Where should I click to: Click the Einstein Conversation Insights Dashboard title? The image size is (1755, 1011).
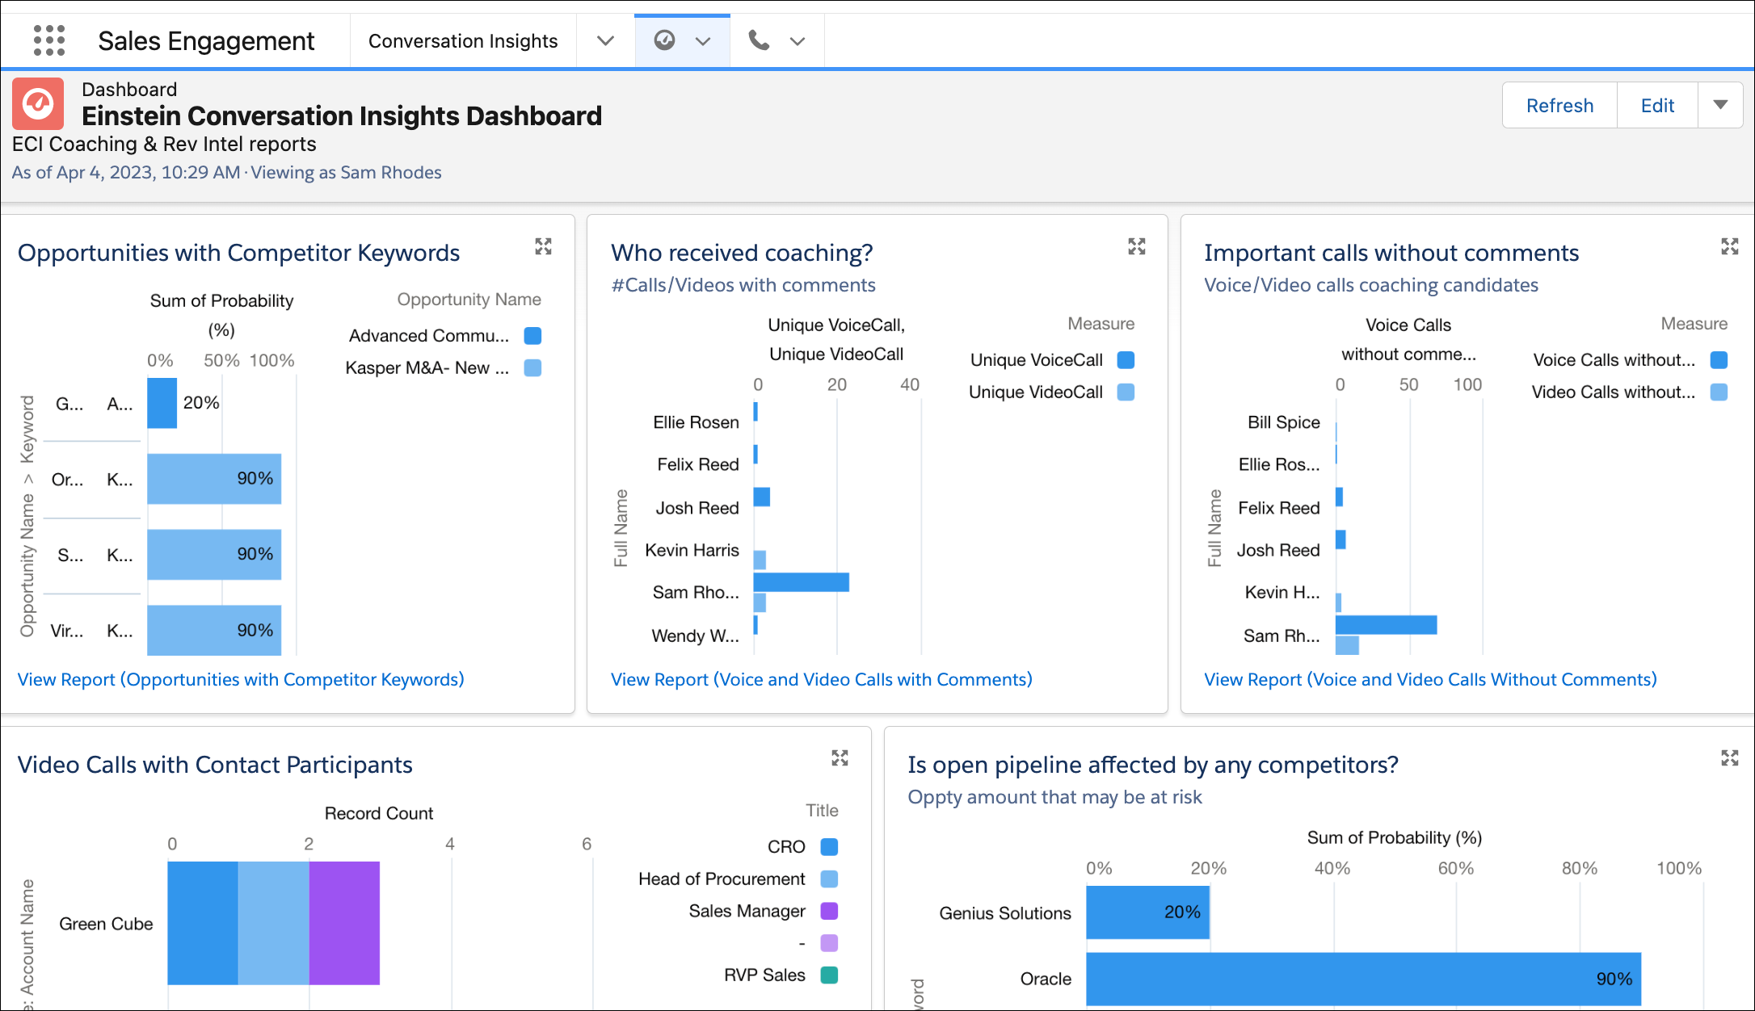tap(342, 116)
